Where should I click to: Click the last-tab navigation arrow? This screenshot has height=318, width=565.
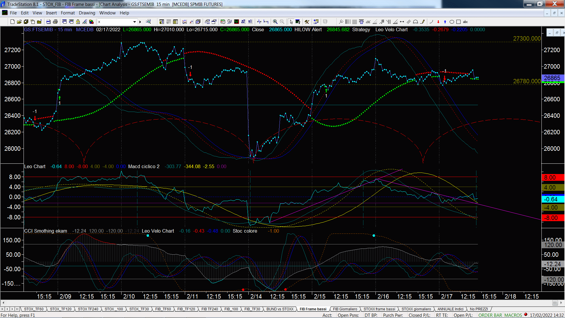(x=17, y=309)
